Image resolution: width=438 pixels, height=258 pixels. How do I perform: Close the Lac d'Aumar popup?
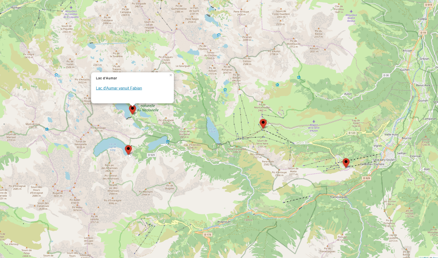[171, 75]
